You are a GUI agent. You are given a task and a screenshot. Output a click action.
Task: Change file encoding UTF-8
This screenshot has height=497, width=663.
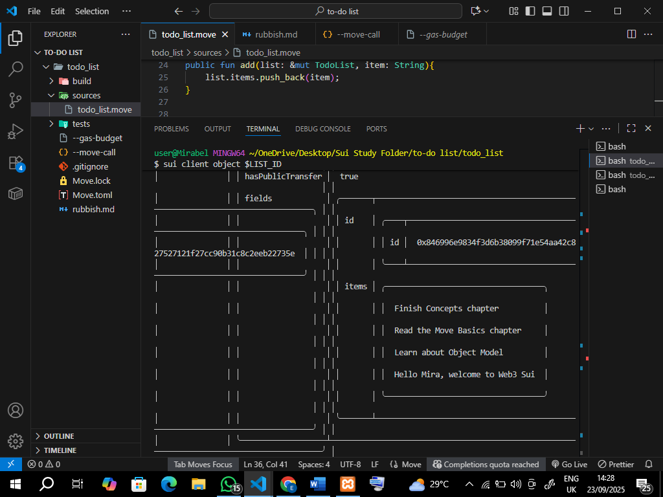pos(350,464)
